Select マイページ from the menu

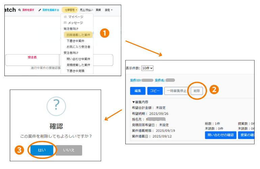click(76, 17)
